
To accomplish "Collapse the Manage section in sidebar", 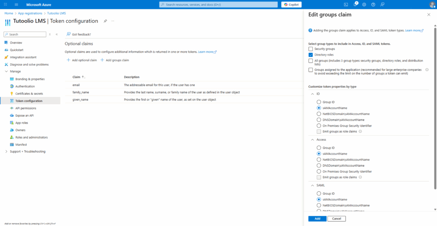I will [6, 71].
